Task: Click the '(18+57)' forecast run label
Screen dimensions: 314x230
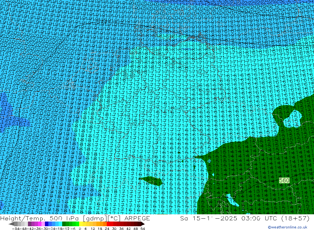Action: 295,218
